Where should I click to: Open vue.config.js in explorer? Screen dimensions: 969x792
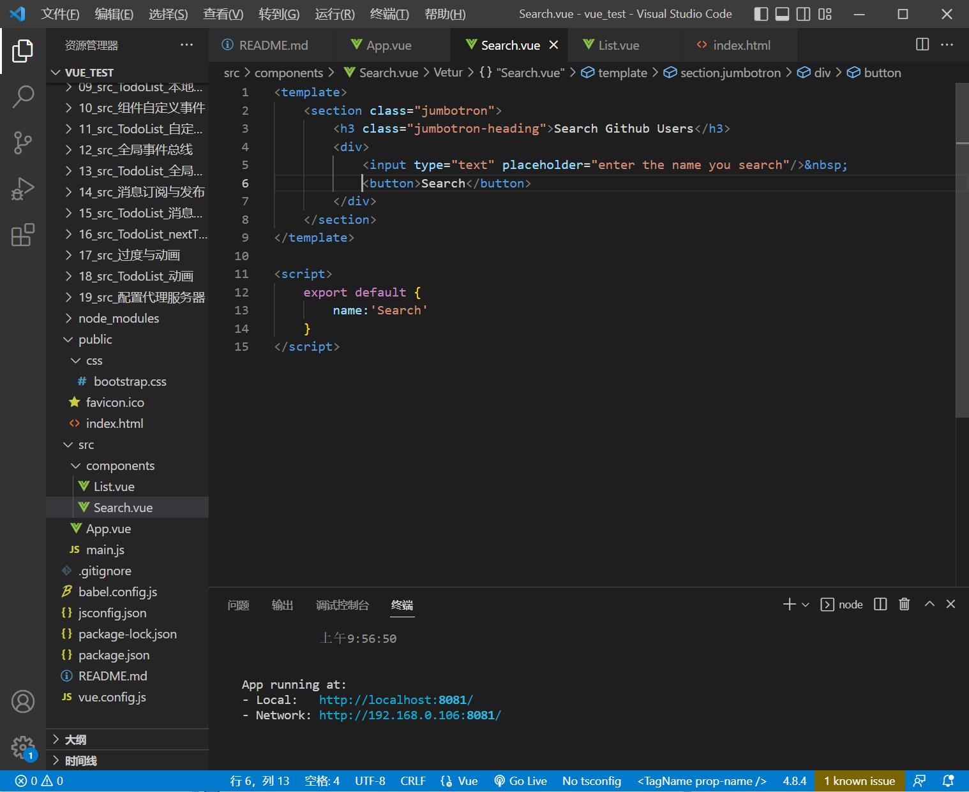128,697
